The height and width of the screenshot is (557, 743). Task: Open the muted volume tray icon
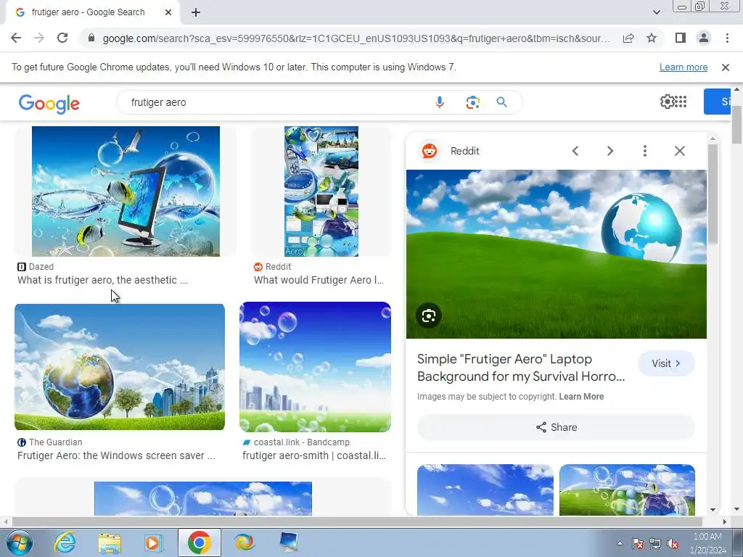(x=672, y=544)
